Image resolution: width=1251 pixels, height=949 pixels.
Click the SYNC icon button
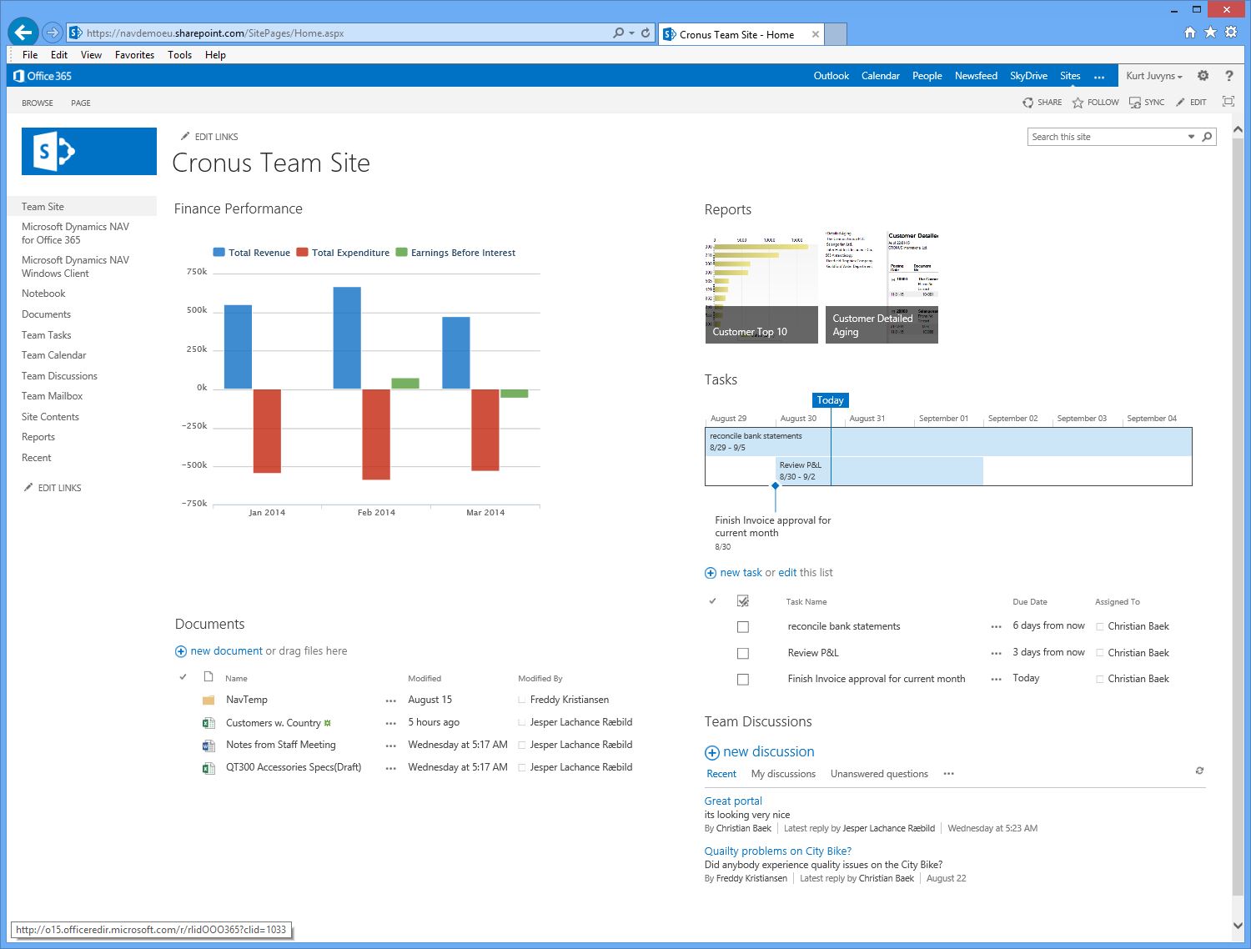pos(1147,103)
